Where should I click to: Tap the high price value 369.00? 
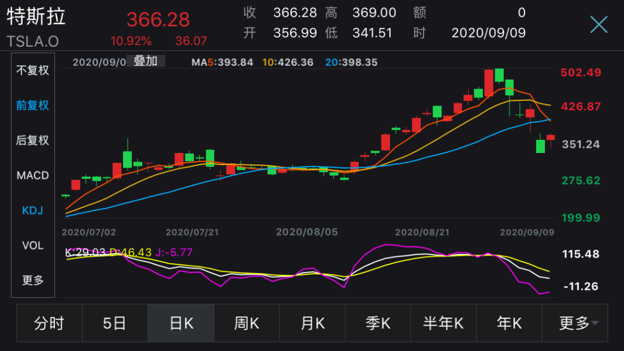[x=374, y=13]
